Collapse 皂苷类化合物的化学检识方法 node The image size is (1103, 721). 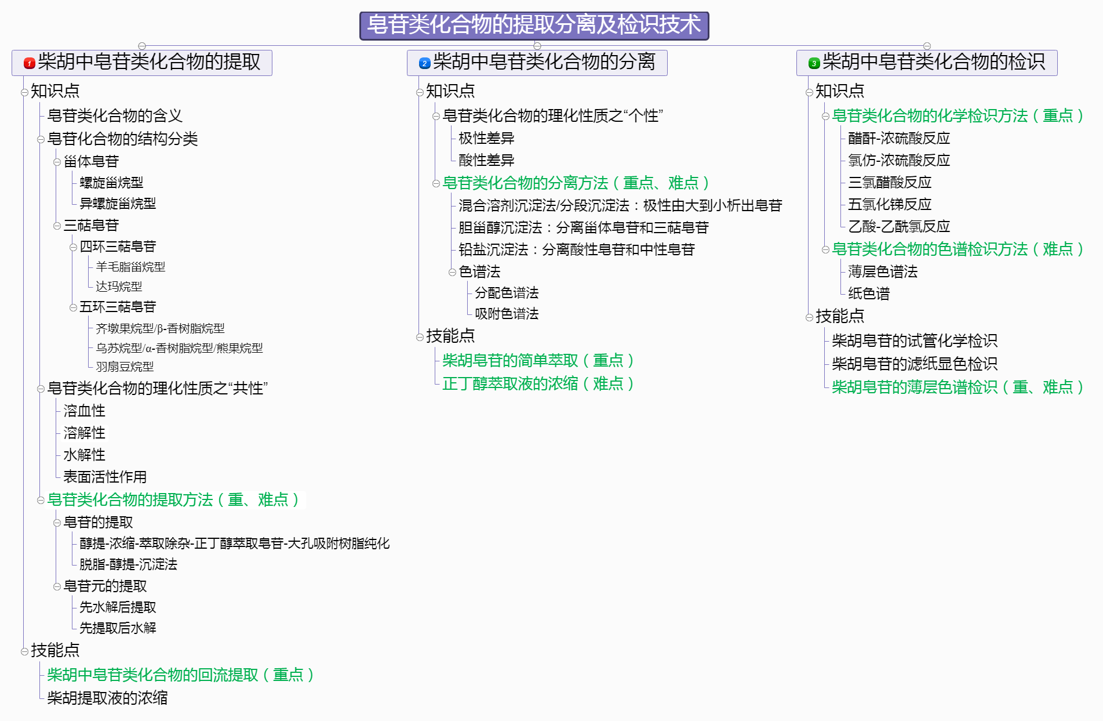point(825,117)
